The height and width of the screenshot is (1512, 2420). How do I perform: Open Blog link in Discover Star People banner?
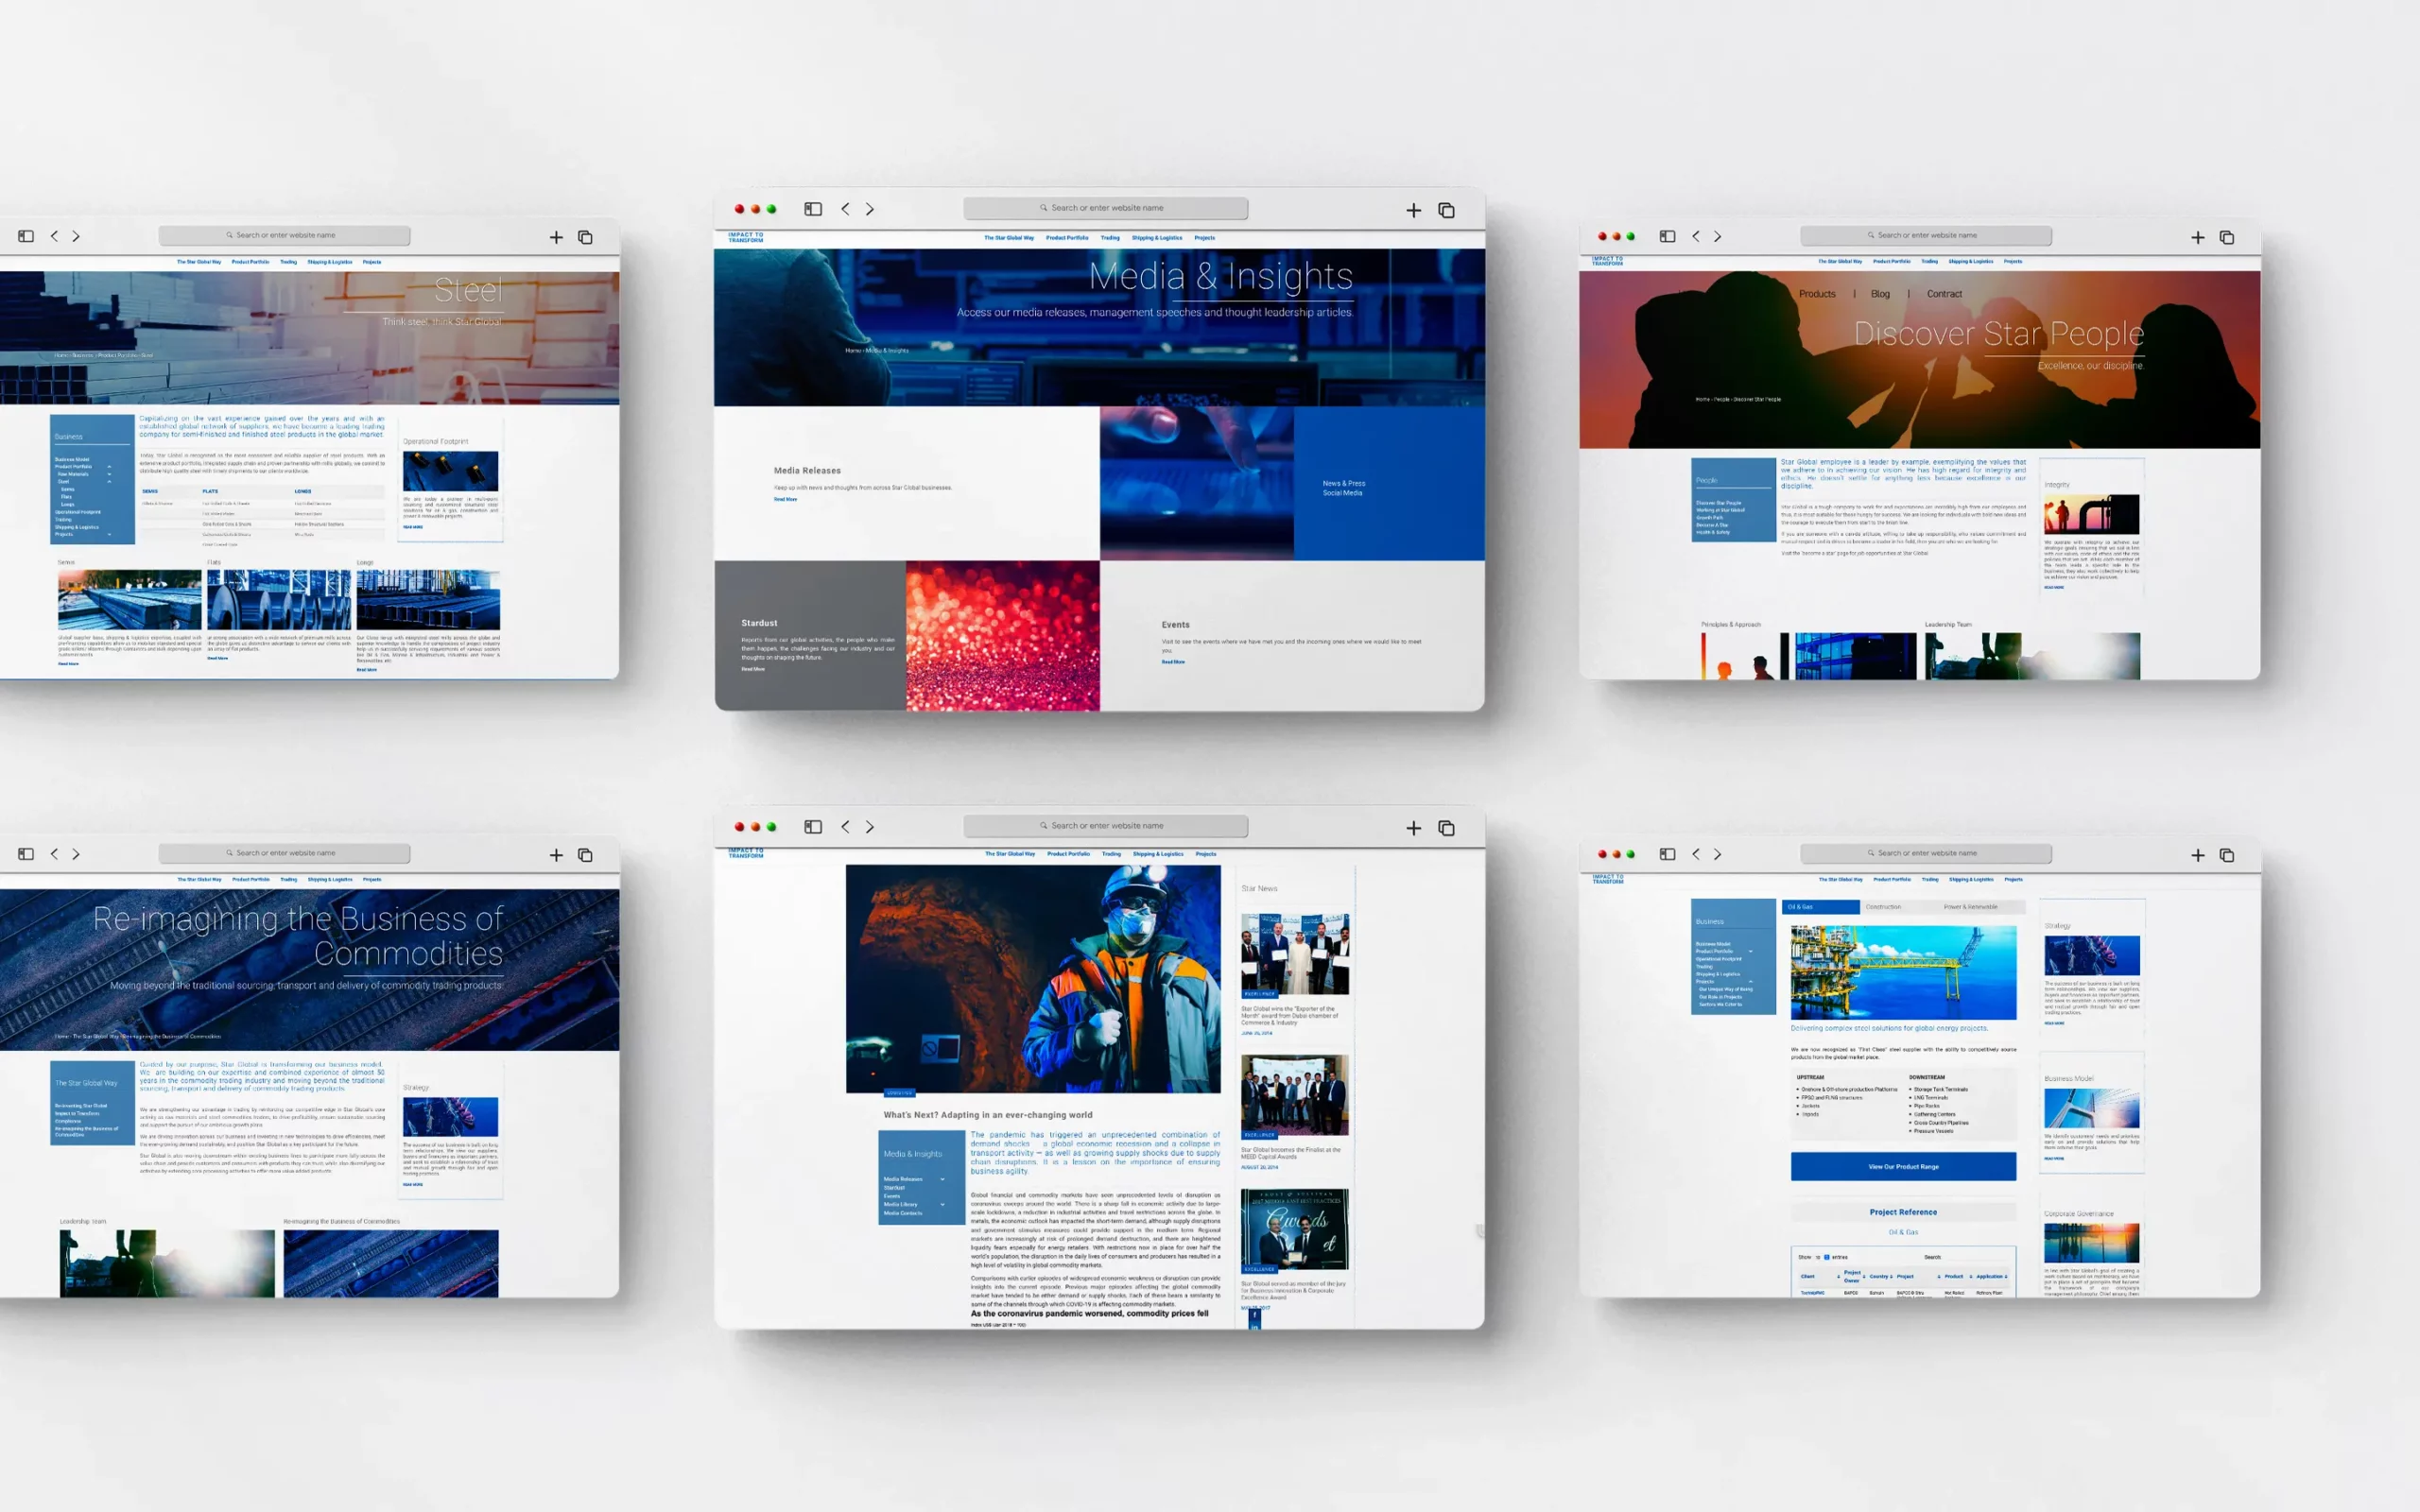[1880, 294]
